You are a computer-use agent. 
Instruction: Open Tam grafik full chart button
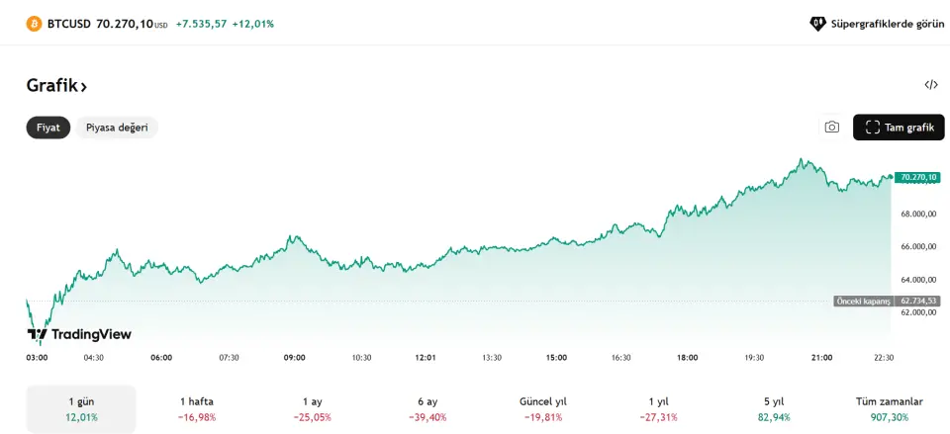[899, 128]
